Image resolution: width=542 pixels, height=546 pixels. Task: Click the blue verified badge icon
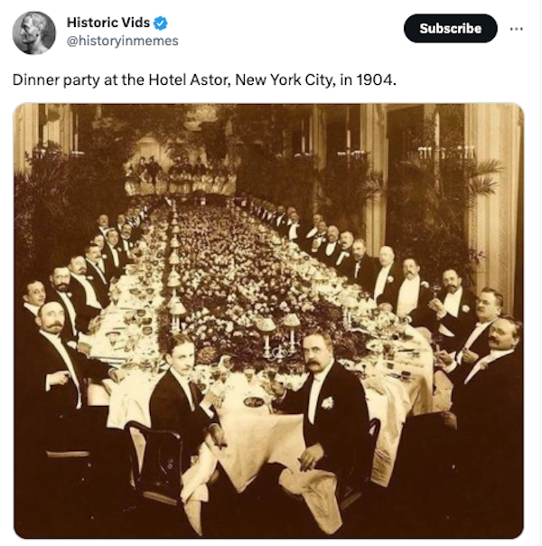click(x=161, y=23)
